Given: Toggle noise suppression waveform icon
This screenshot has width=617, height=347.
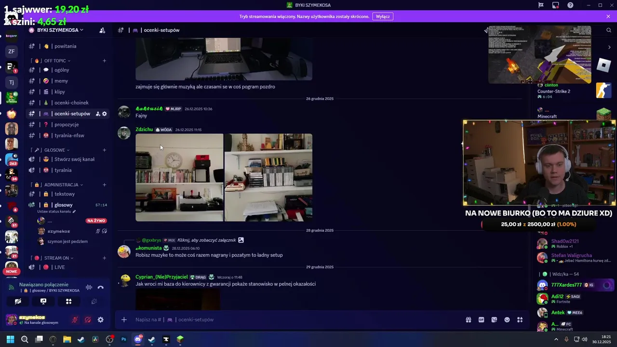Looking at the screenshot, I should (x=89, y=287).
